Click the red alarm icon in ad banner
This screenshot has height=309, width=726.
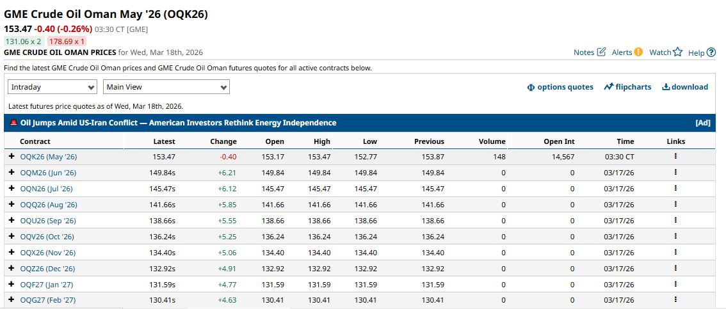13,123
